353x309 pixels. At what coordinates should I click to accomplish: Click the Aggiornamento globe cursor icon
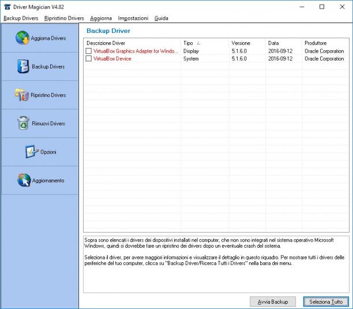tap(24, 180)
